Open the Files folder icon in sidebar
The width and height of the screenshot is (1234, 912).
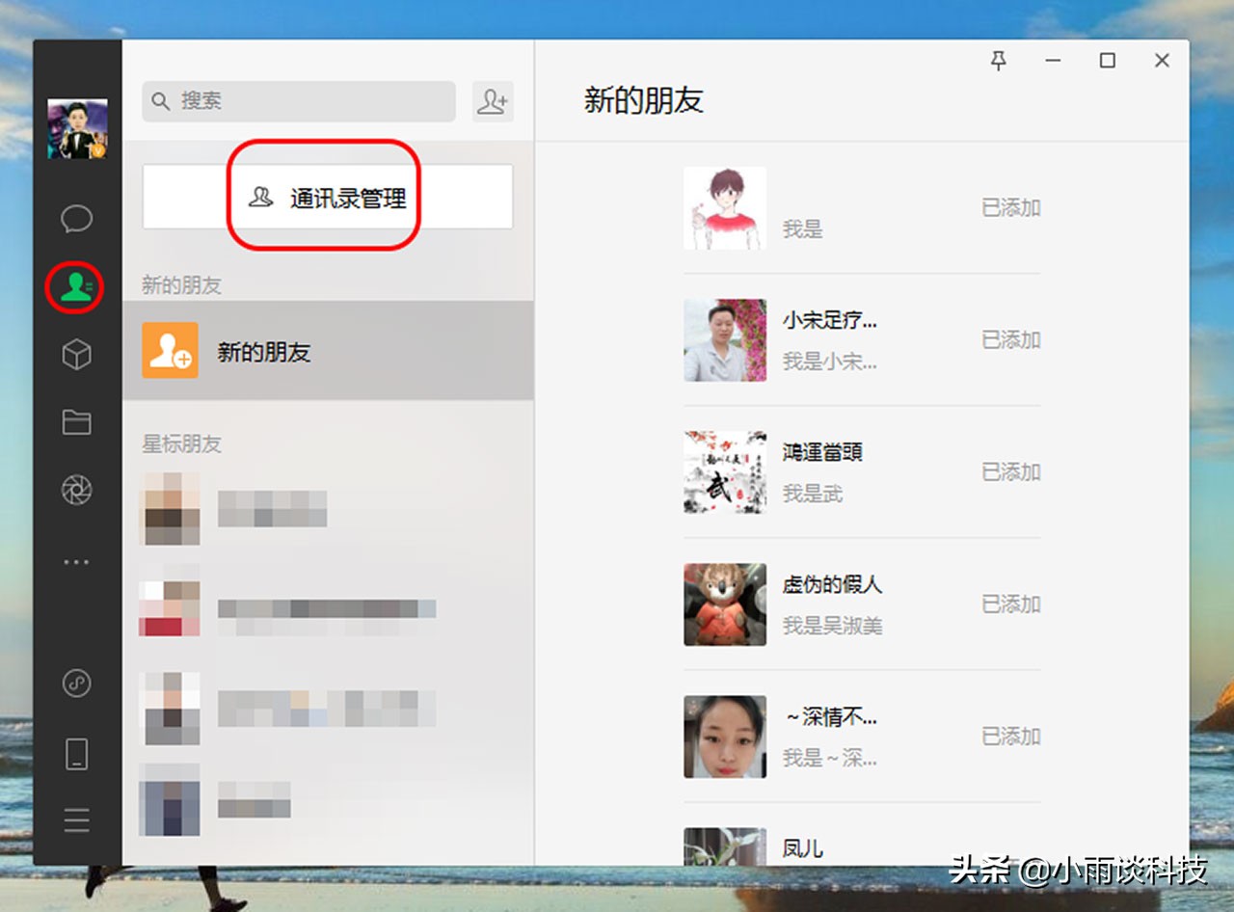(76, 422)
